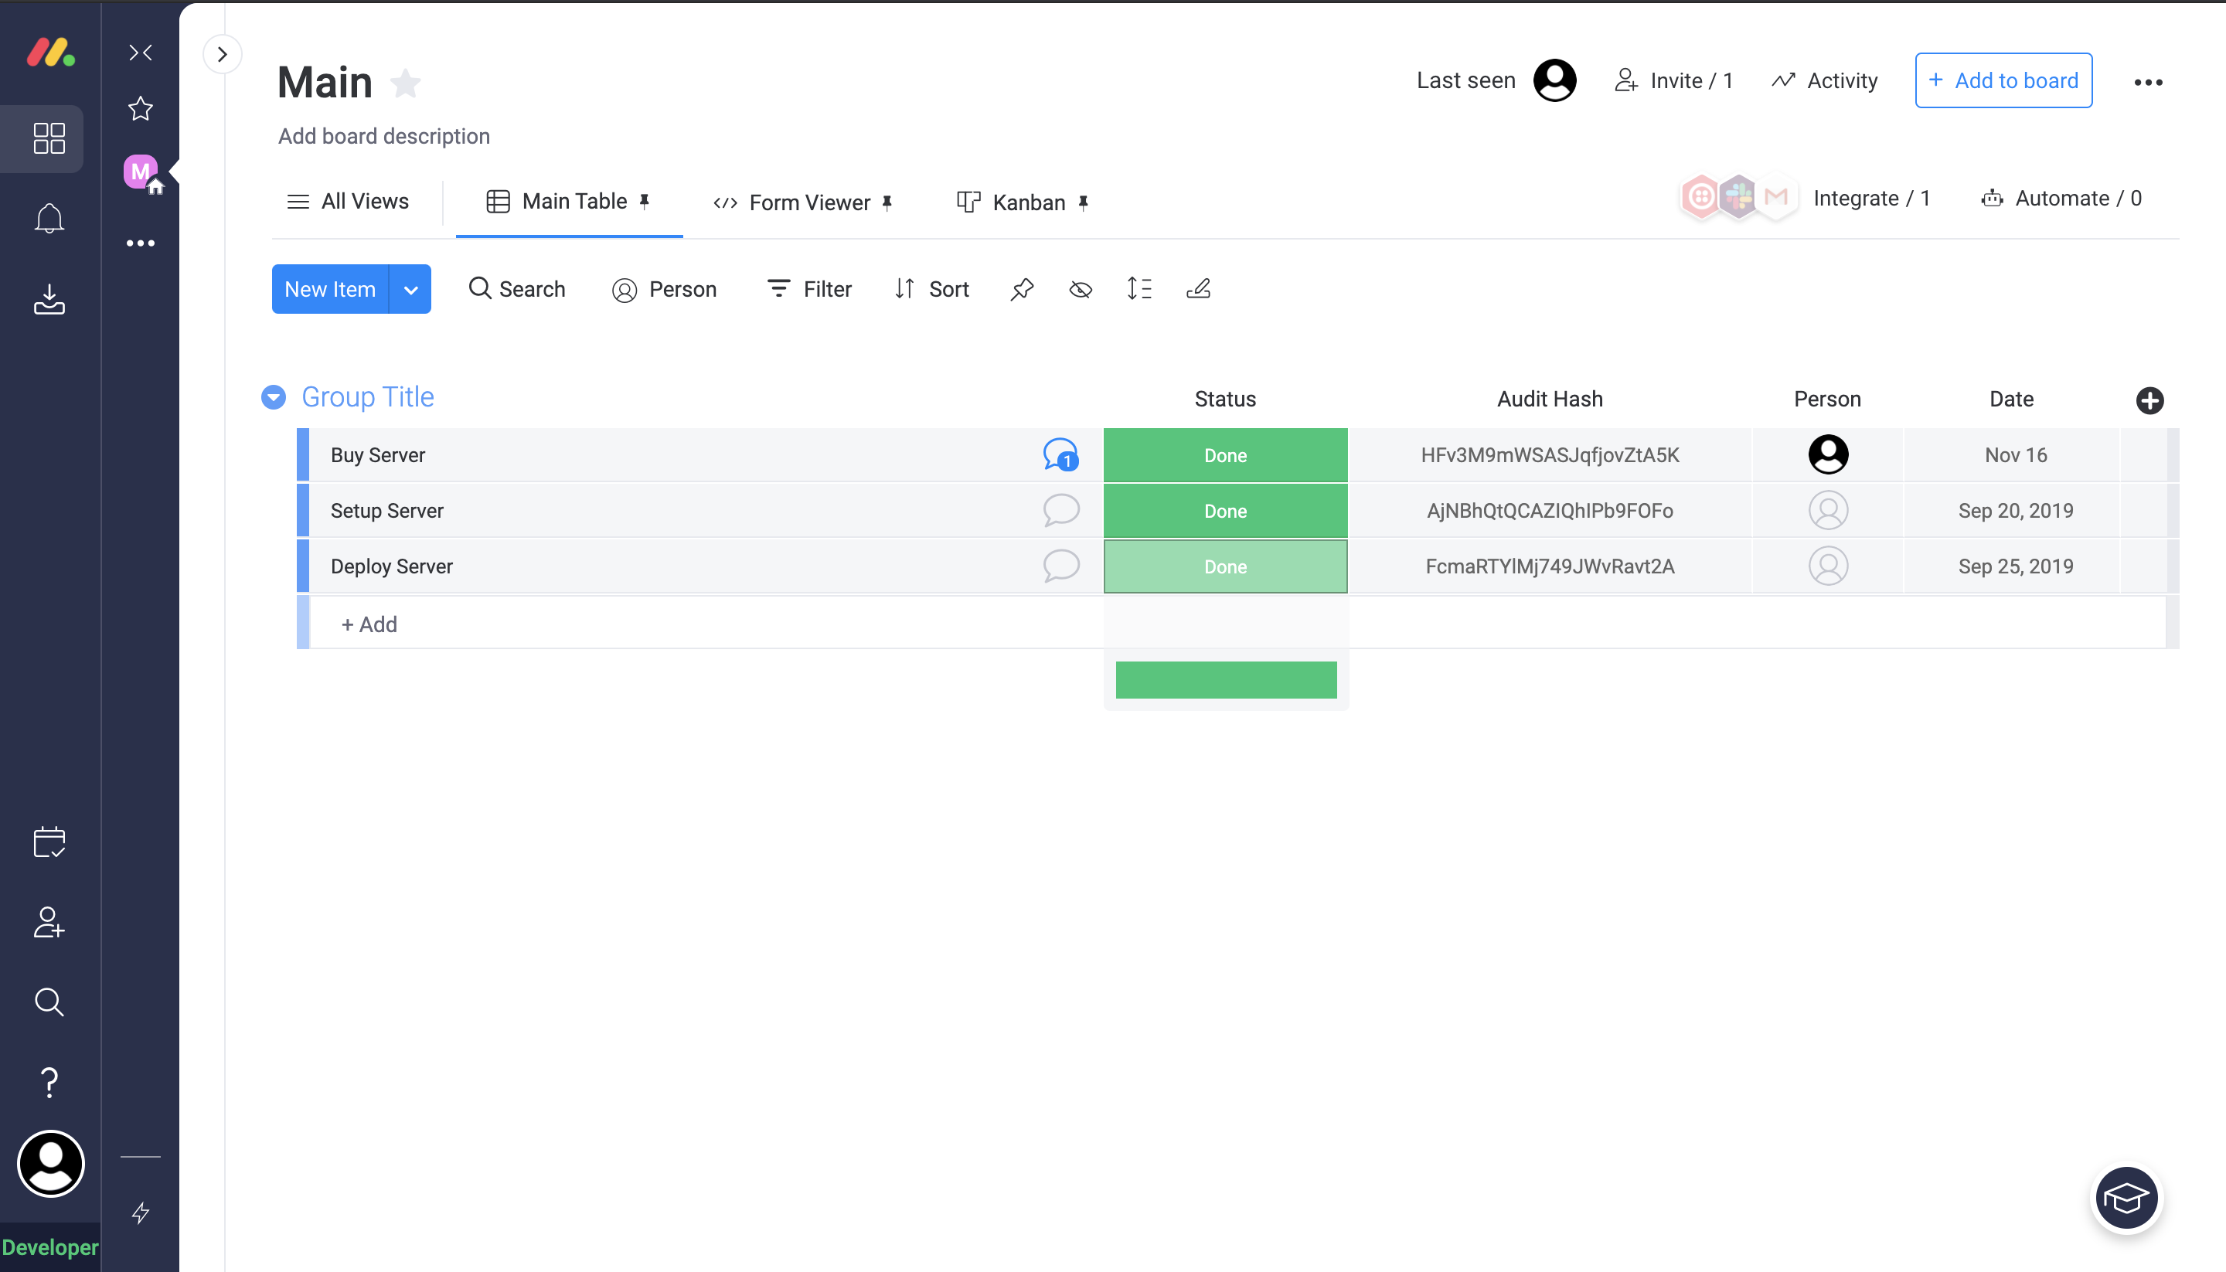Toggle favorites star in the workspace sidebar
Image resolution: width=2226 pixels, height=1272 pixels.
point(141,109)
